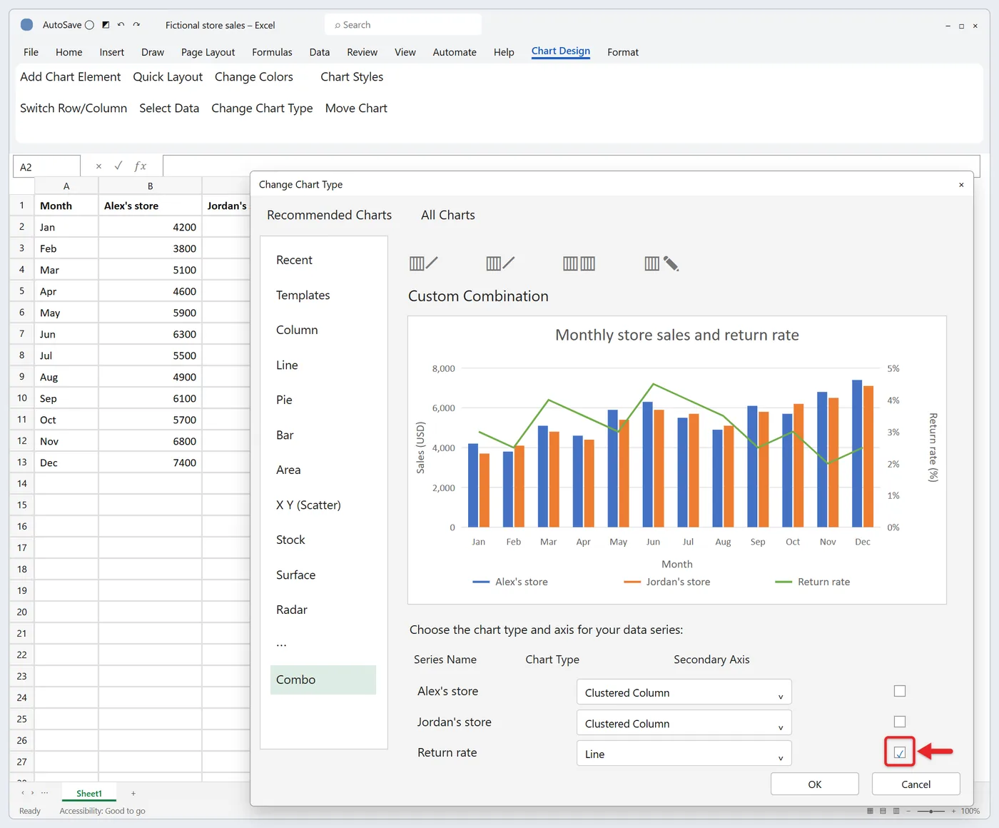This screenshot has width=999, height=828.
Task: Open the Add Chart Element menu
Action: click(71, 77)
